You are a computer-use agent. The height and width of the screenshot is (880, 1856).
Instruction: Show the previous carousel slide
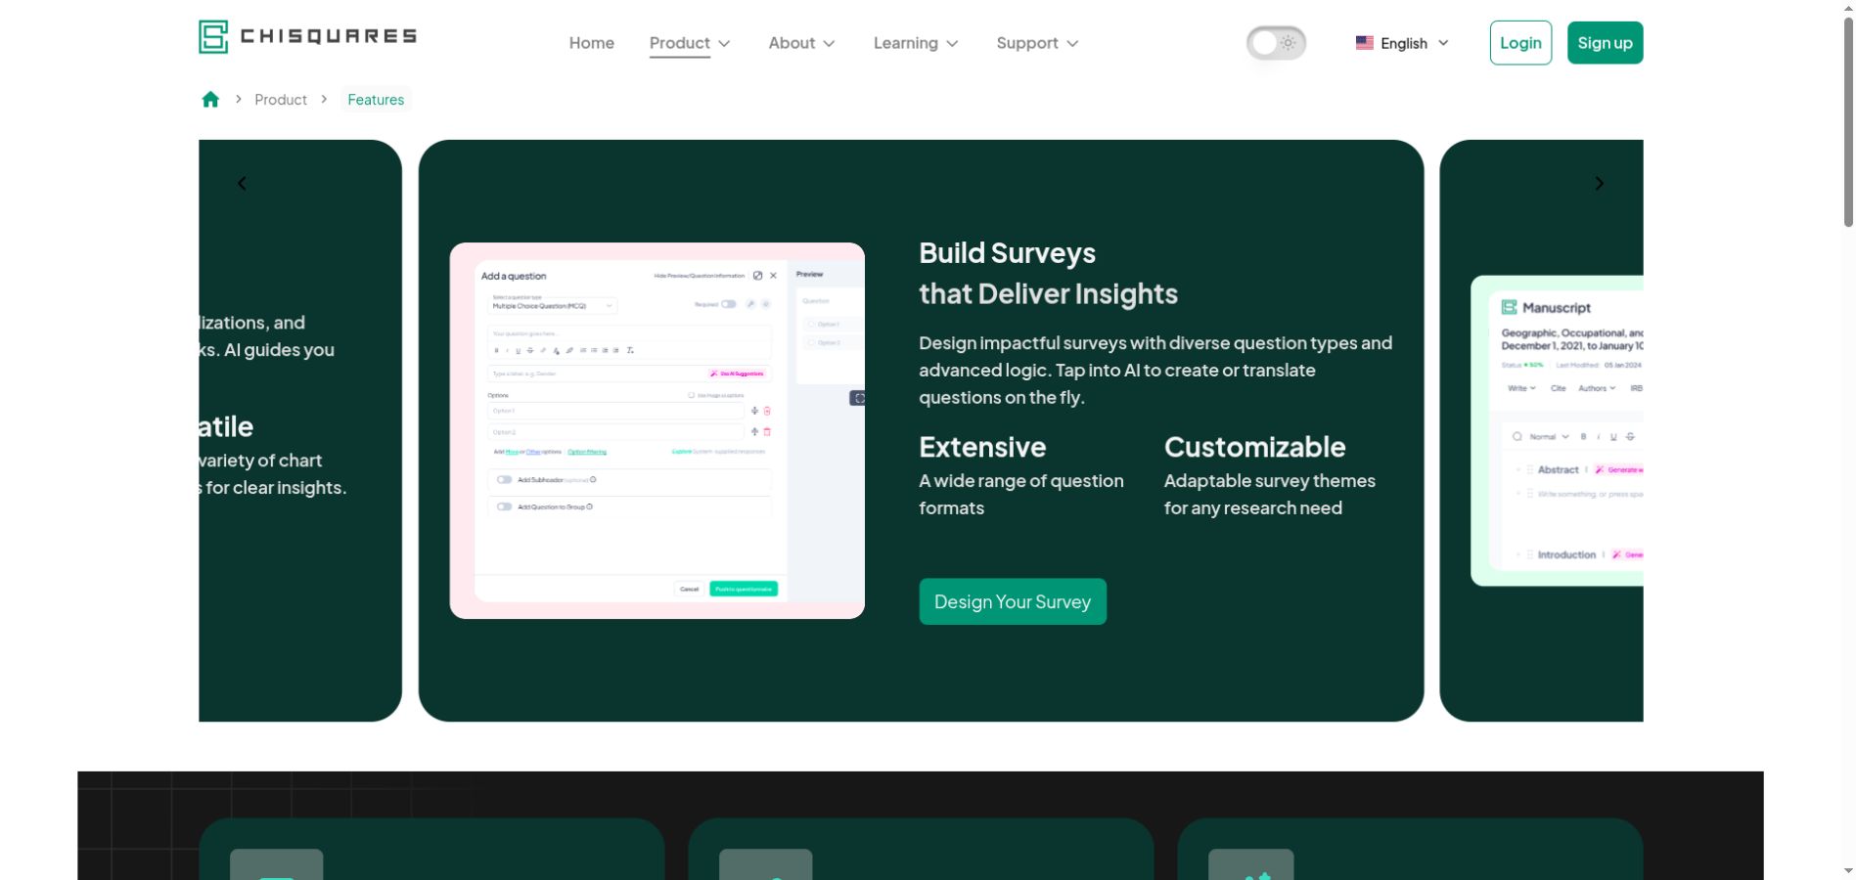click(242, 184)
